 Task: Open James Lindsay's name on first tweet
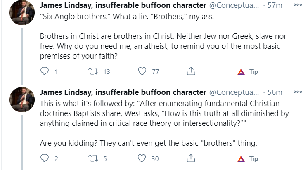(x=123, y=6)
